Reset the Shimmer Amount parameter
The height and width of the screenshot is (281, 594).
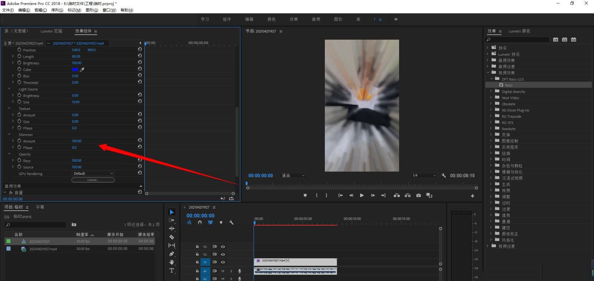(140, 140)
